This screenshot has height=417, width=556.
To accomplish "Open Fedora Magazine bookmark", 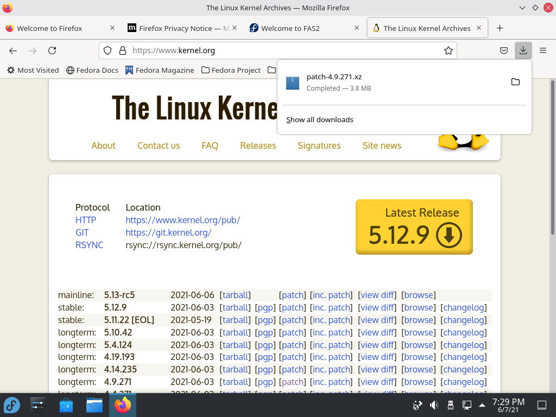I will coord(160,70).
